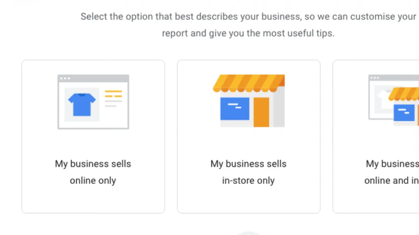Click the yellow text lines beside the t-shirt
The height and width of the screenshot is (235, 419).
(x=113, y=94)
